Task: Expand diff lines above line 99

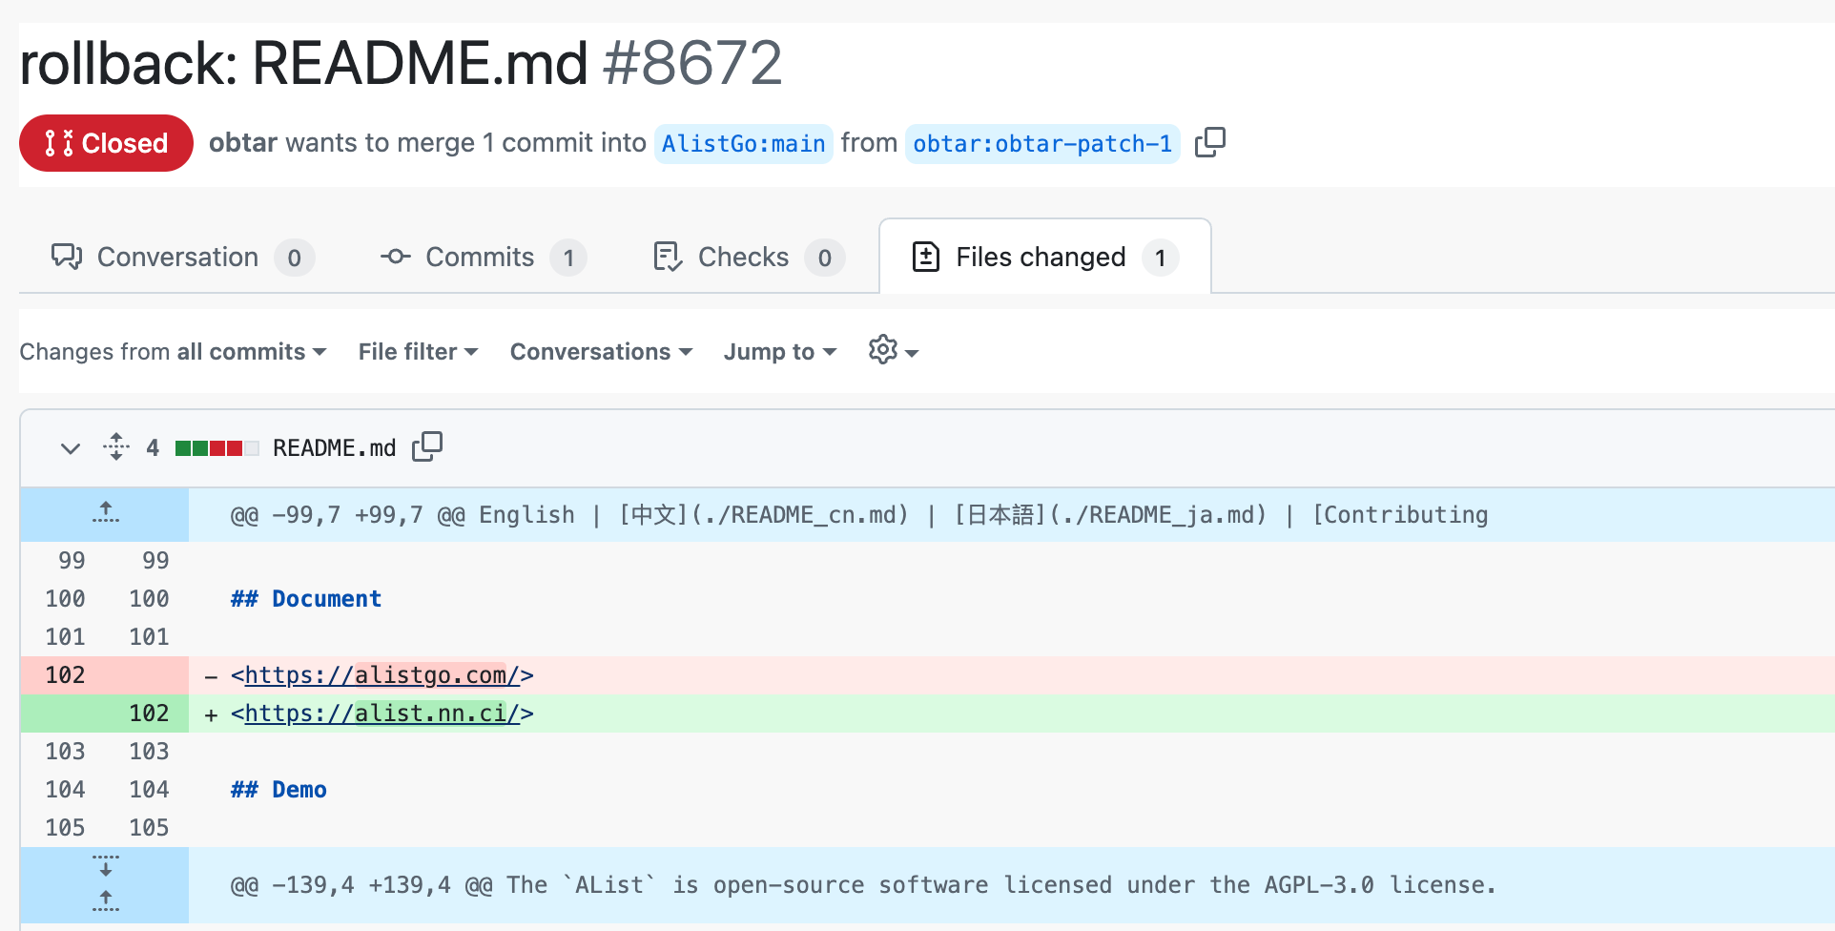Action: (106, 513)
